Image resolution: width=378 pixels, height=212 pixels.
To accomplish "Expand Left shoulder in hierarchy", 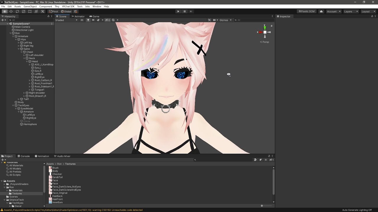I will [x=24, y=55].
